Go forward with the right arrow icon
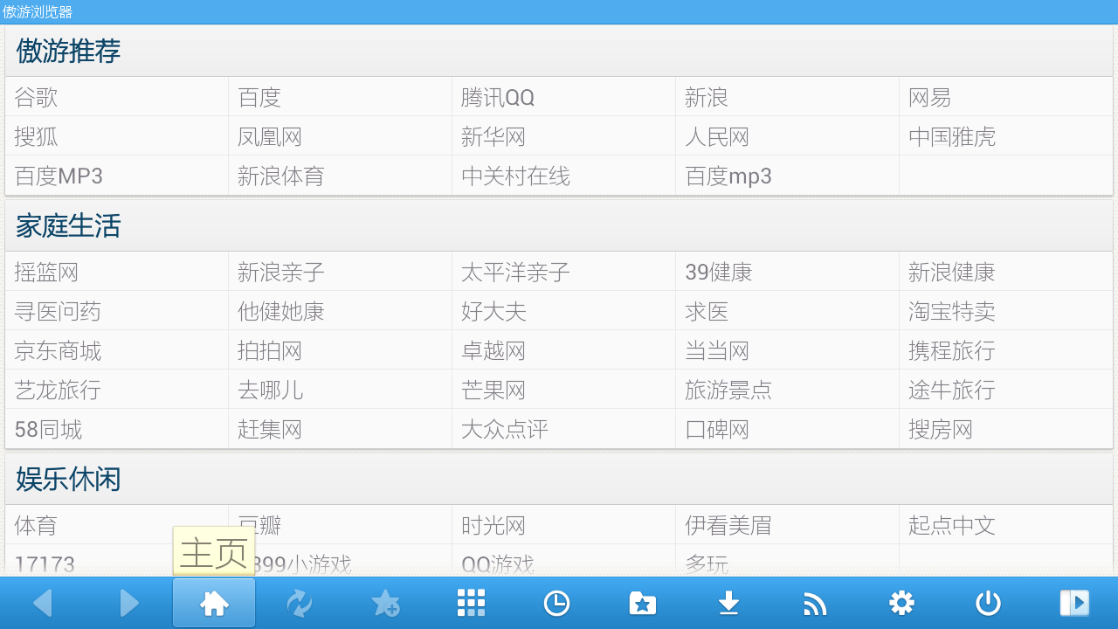1118x629 pixels. pyautogui.click(x=129, y=603)
